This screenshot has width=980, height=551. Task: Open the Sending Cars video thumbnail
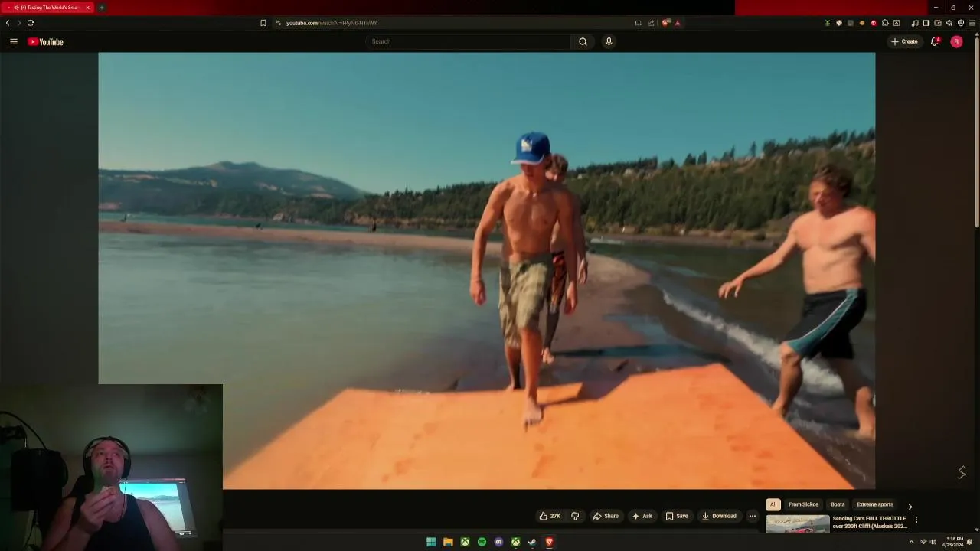tap(797, 523)
